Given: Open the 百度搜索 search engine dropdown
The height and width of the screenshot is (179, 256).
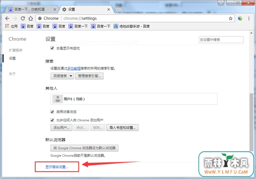Looking at the screenshot, I should pyautogui.click(x=62, y=76).
